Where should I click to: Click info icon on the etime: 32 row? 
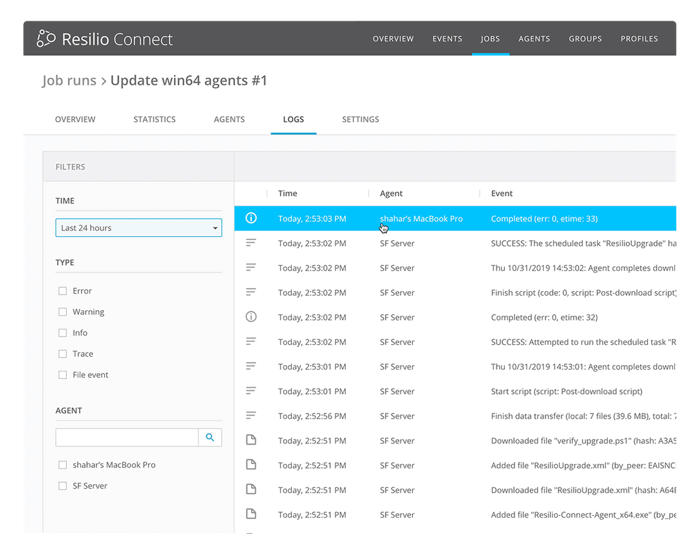[x=251, y=317]
